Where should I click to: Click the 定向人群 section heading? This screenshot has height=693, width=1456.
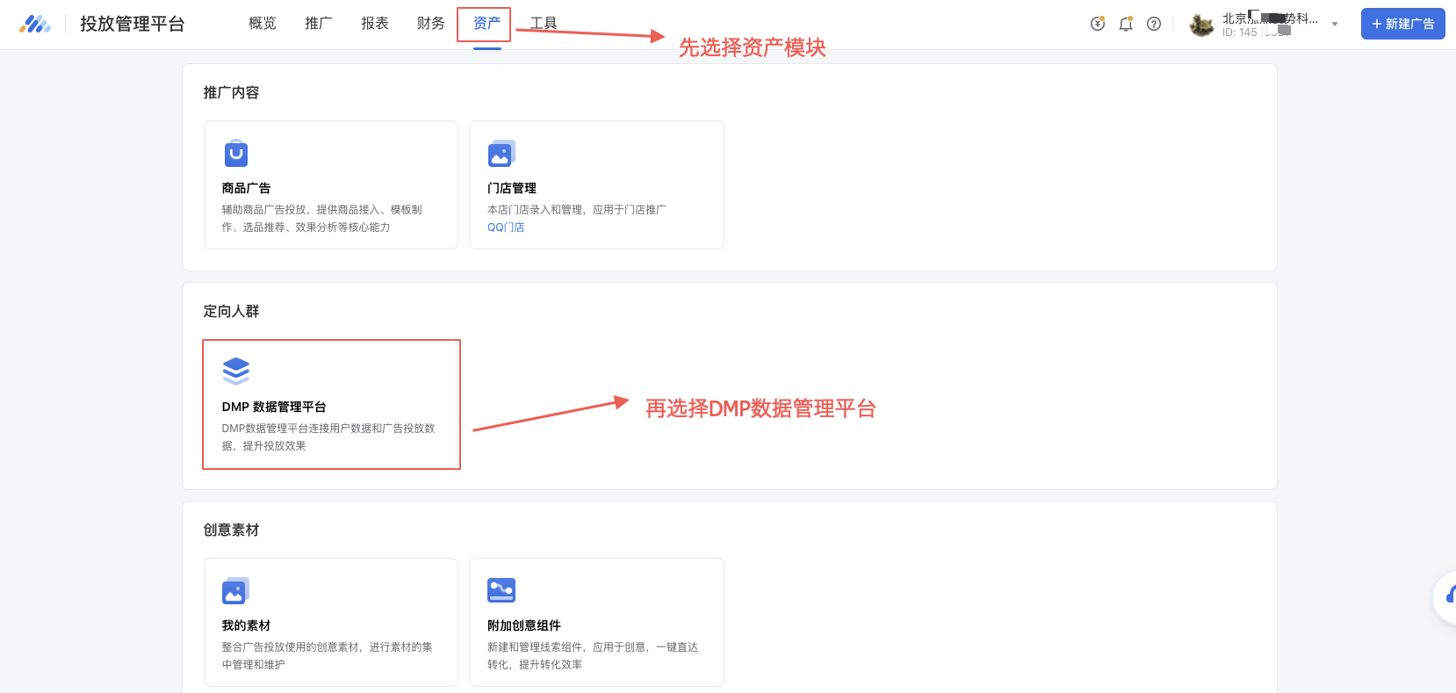232,311
